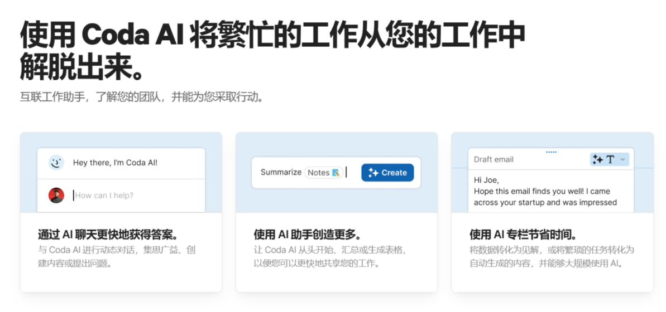Open the '通过 AI 聊天更快地获得答案' card title
This screenshot has width=666, height=312.
[108, 234]
